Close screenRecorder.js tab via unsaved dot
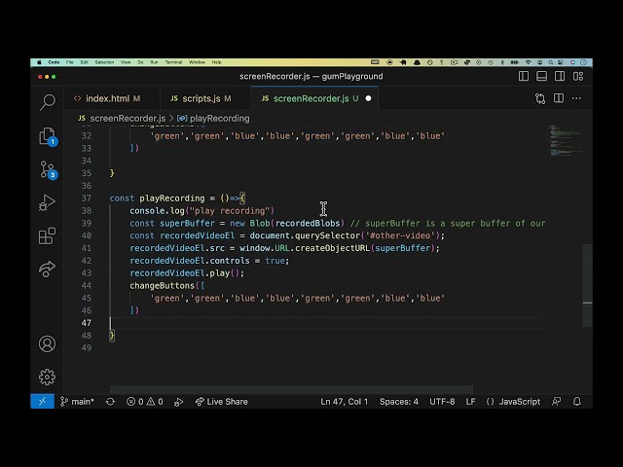 point(368,98)
